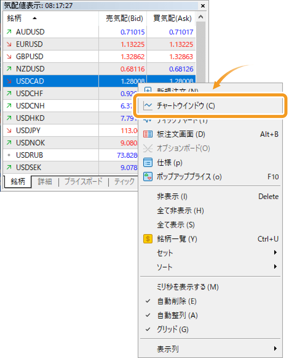Click the green up arrow beside USDNOK
Viewport: 289px width, 358px height.
9,143
